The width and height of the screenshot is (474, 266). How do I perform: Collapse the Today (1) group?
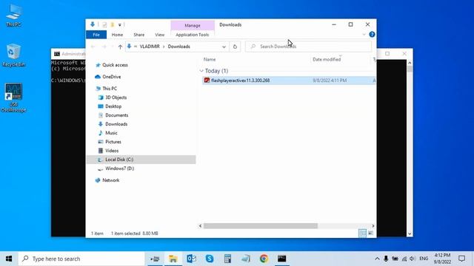click(201, 71)
